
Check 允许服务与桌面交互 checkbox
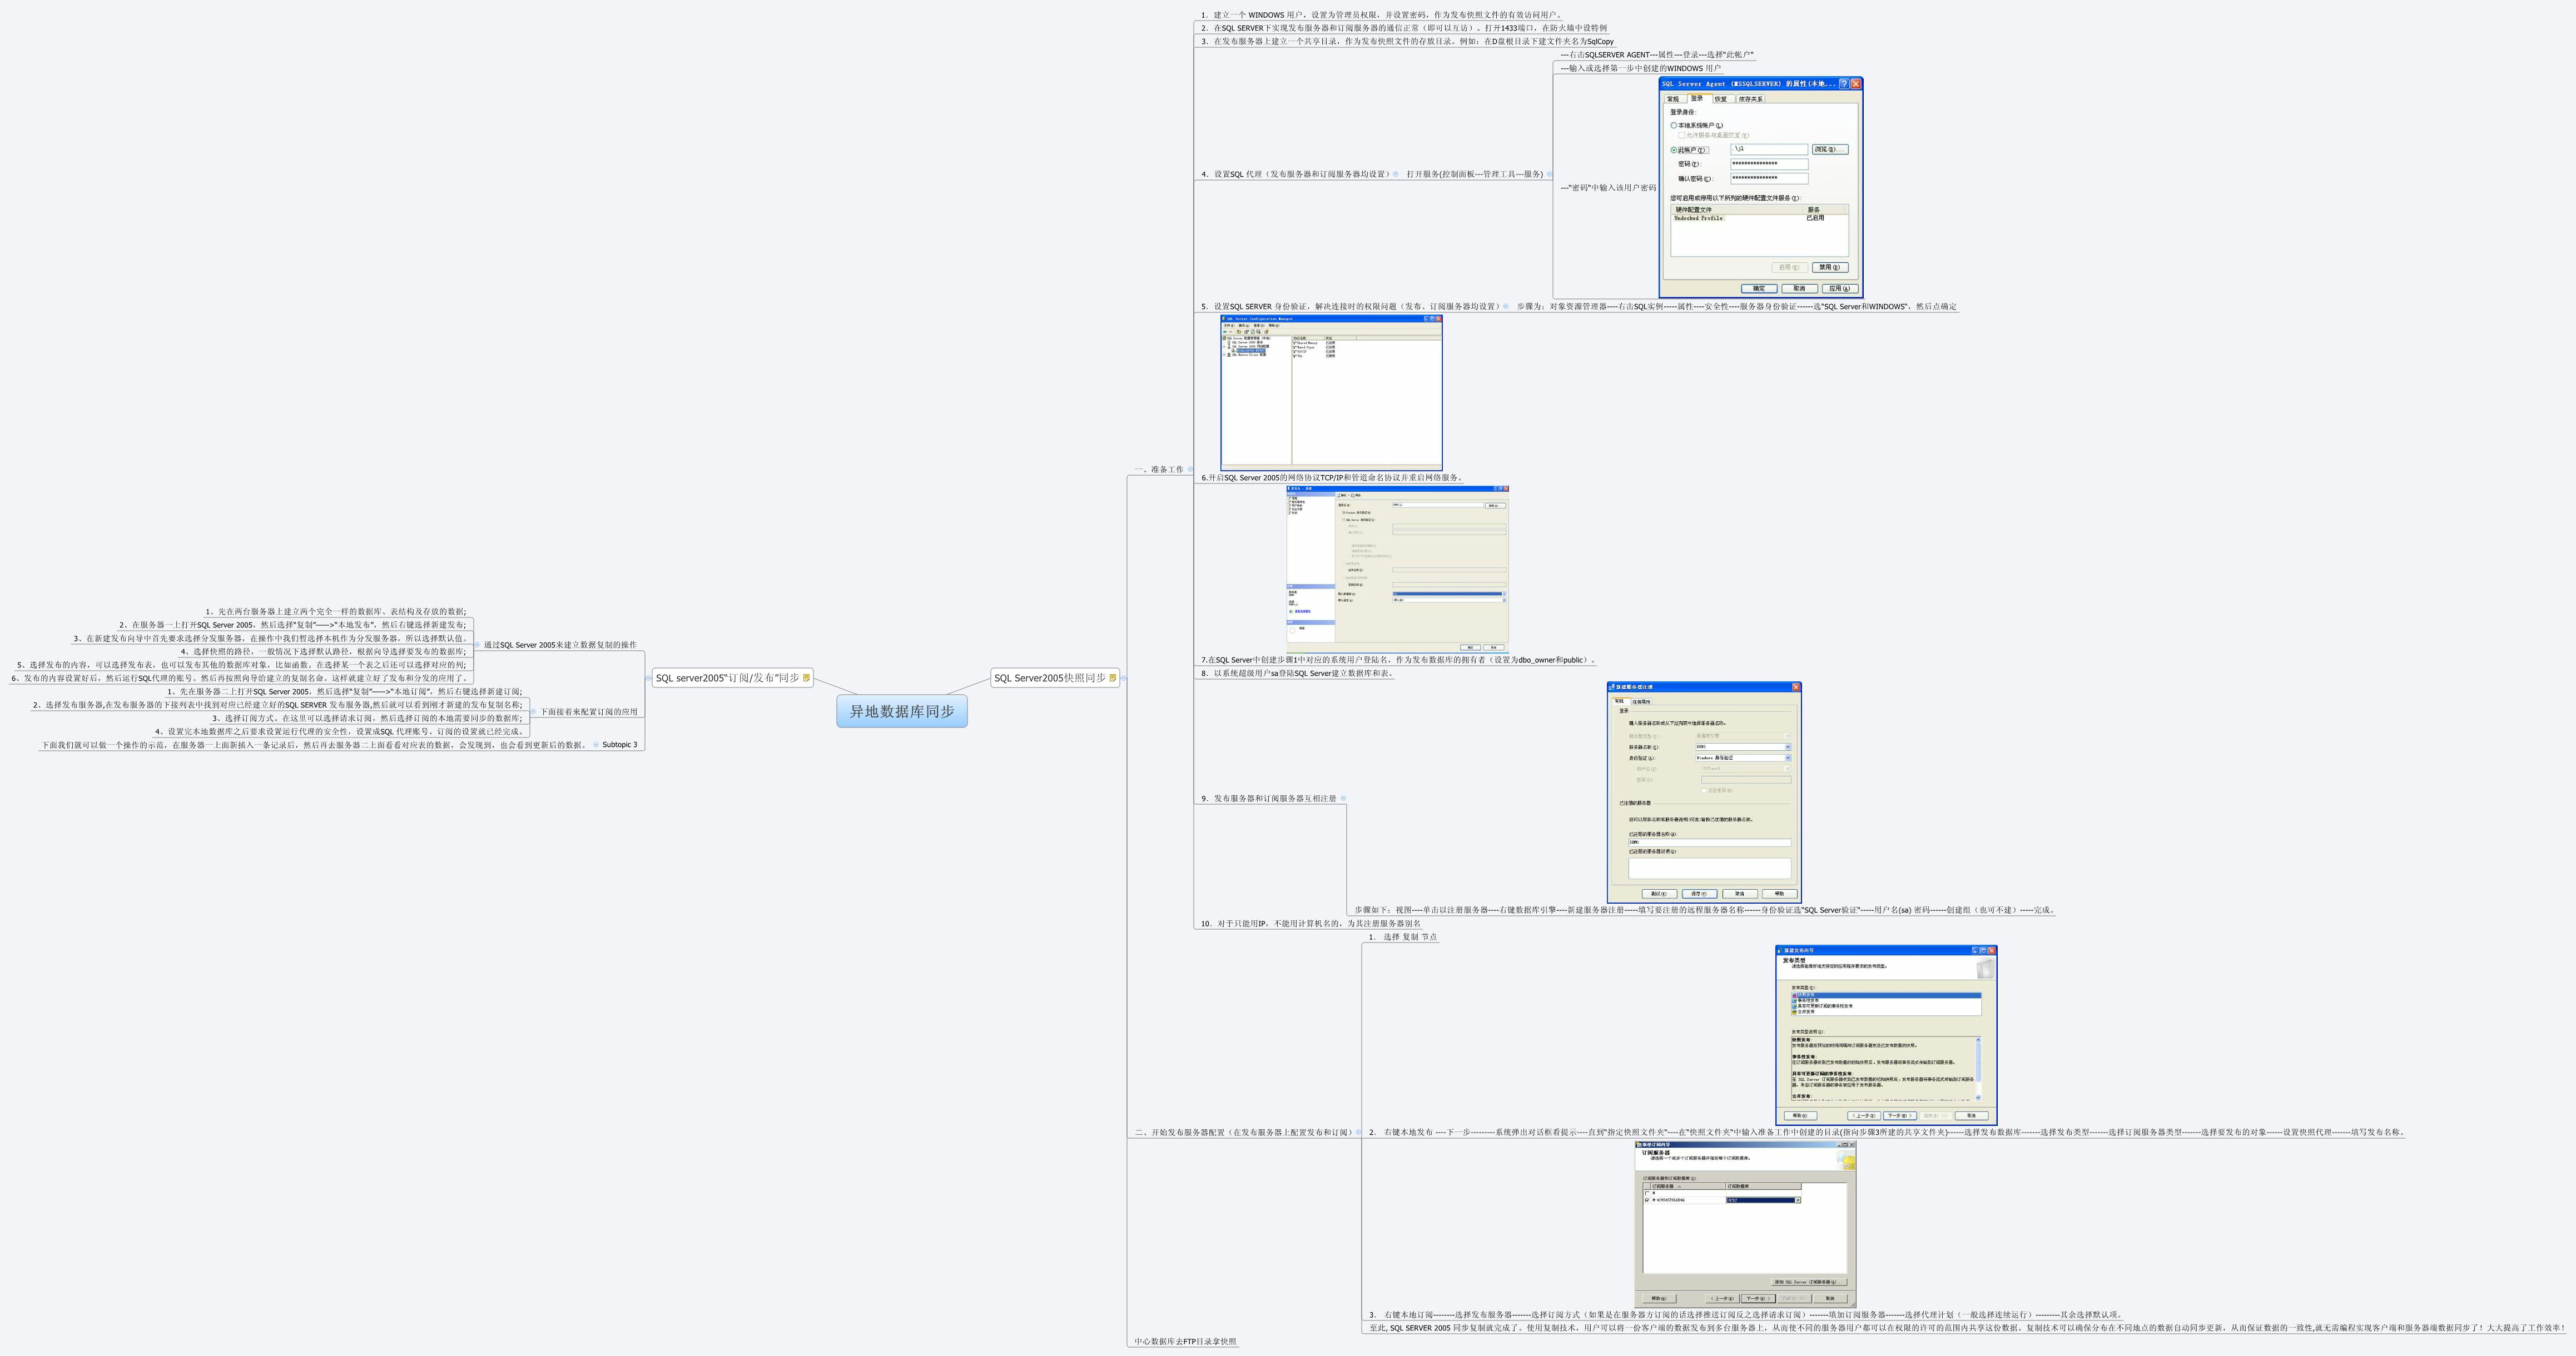click(x=1682, y=135)
